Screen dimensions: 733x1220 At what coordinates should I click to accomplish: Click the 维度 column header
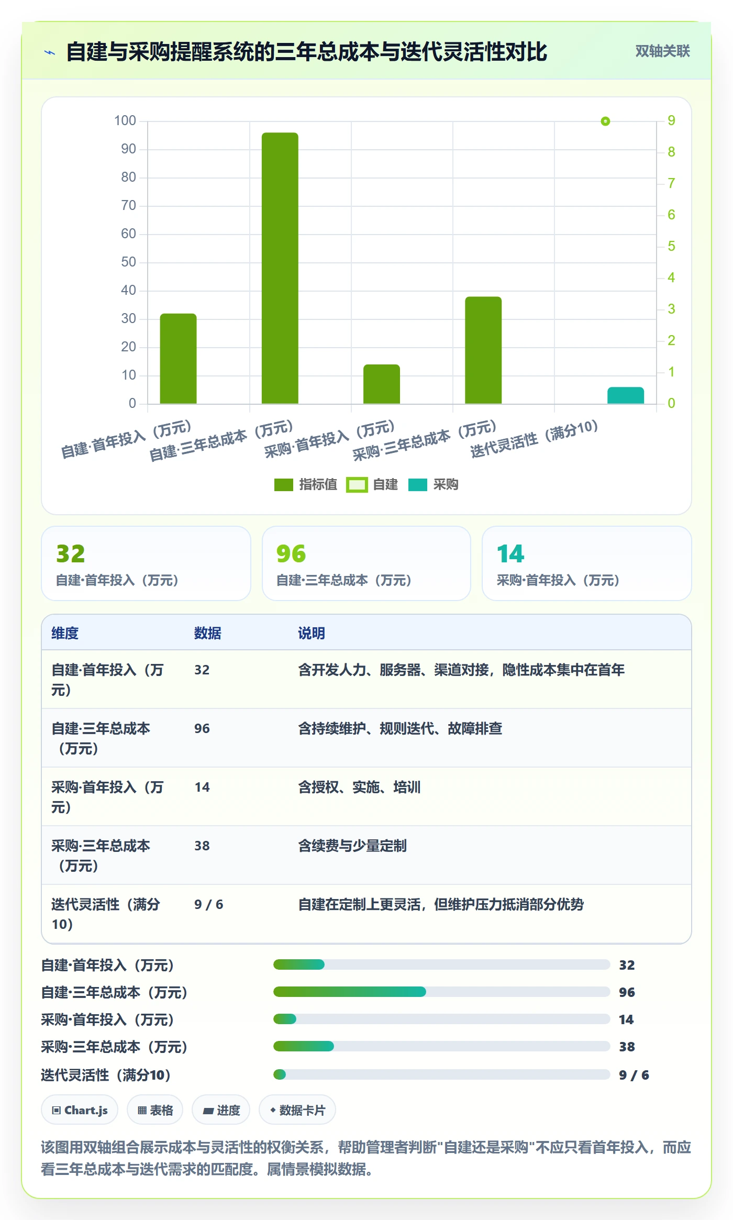65,633
